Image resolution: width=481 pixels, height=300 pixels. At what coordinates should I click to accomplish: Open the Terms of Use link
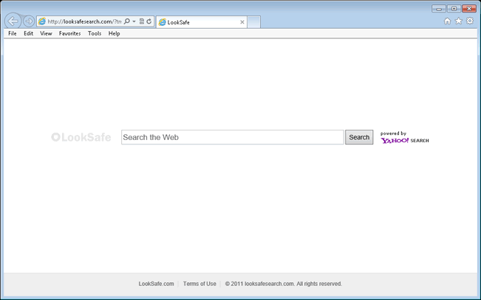199,284
